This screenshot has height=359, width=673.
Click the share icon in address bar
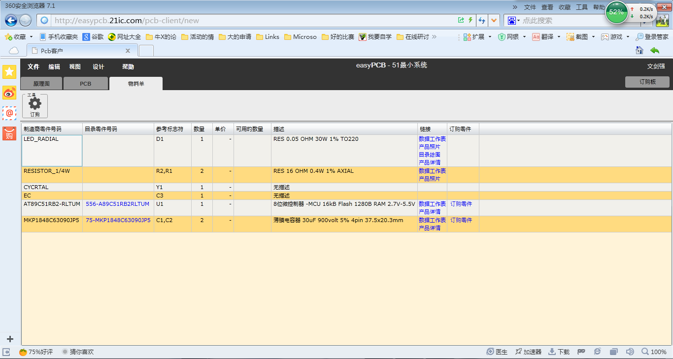tap(461, 20)
